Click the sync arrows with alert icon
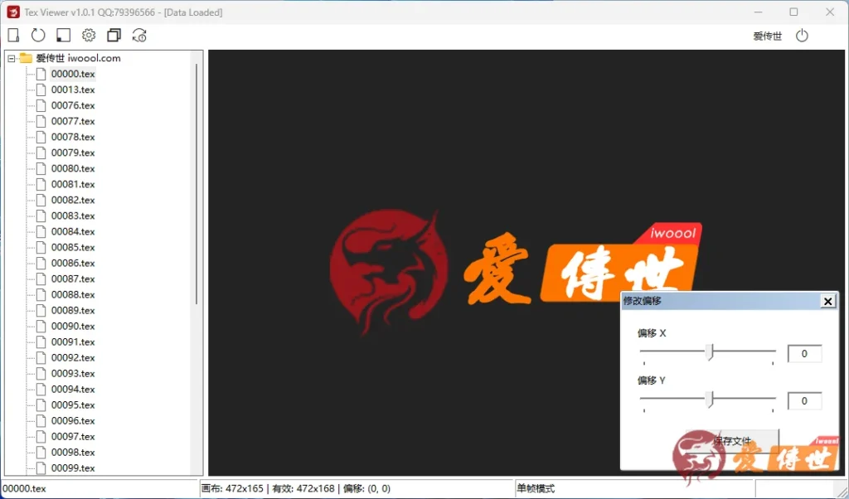 pos(139,35)
